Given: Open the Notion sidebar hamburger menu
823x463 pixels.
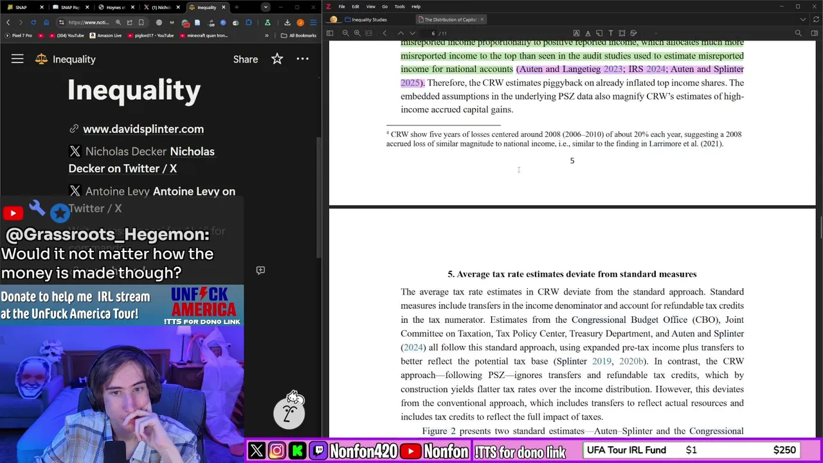Looking at the screenshot, I should point(17,59).
